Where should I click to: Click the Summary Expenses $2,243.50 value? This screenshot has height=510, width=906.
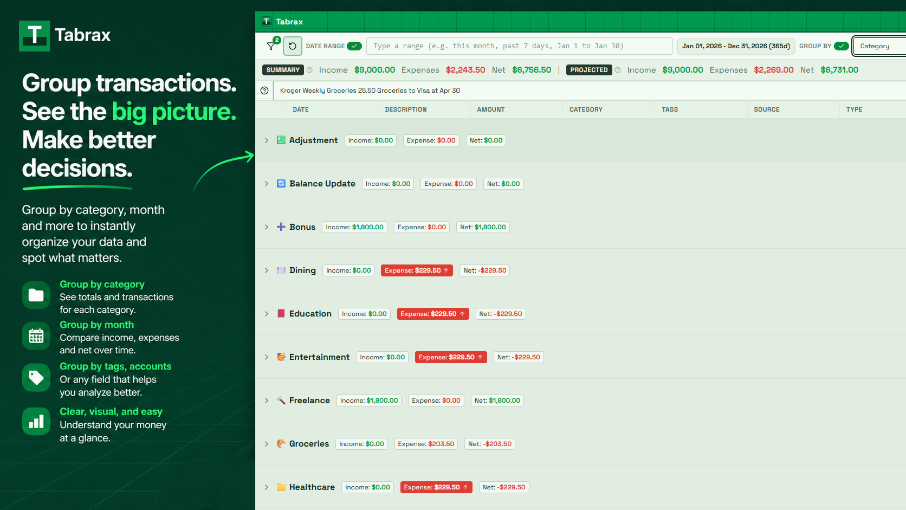tap(465, 70)
